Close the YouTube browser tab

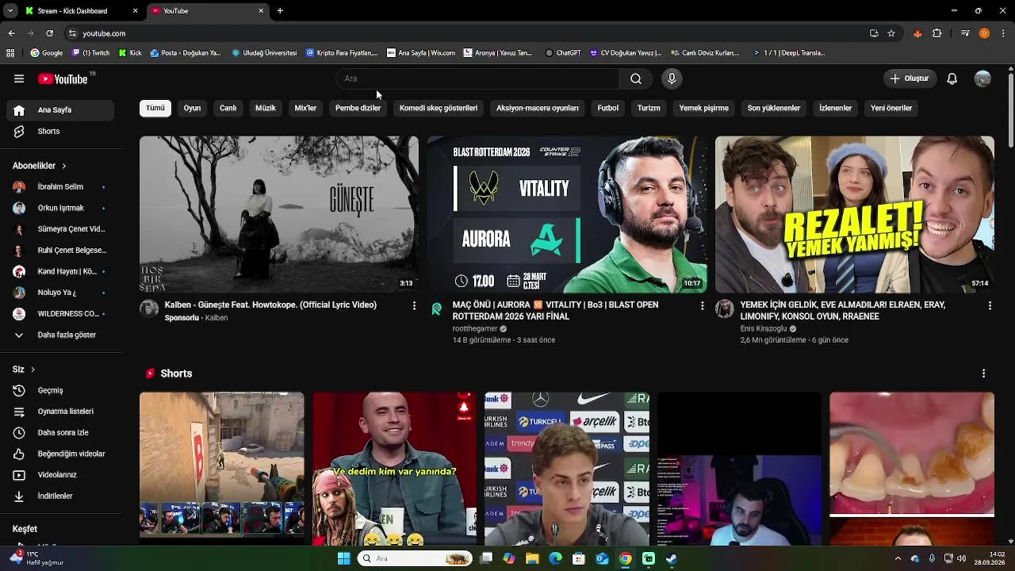(x=261, y=11)
